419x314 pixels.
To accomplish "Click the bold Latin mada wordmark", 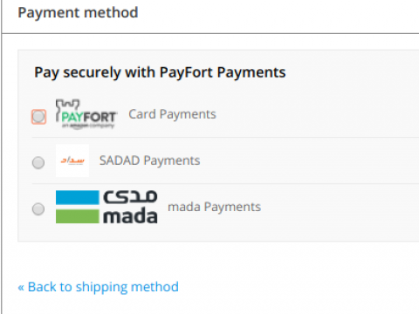I will pos(130,216).
